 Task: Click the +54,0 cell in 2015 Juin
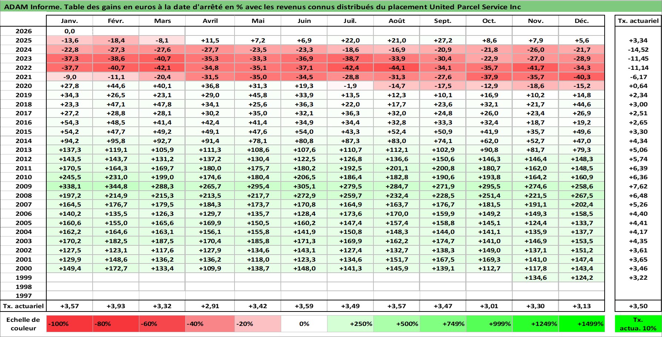(x=304, y=132)
